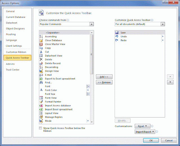
Task: Click the Font Color letter A icon
Action: [41, 90]
